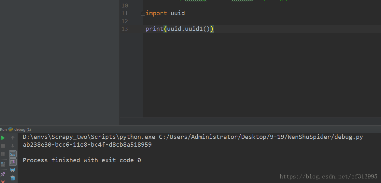Click the Python icon on debug tab
Viewport: 381px width, 183px height.
pyautogui.click(x=10, y=129)
